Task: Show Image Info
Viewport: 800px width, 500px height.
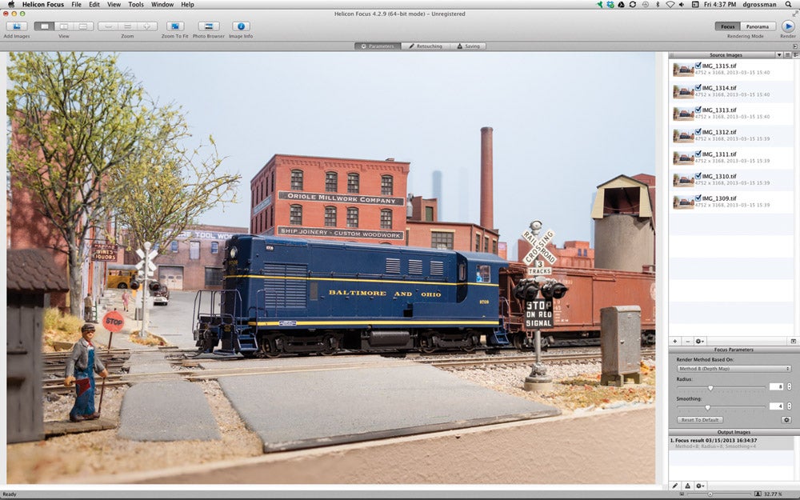Action: tap(241, 26)
